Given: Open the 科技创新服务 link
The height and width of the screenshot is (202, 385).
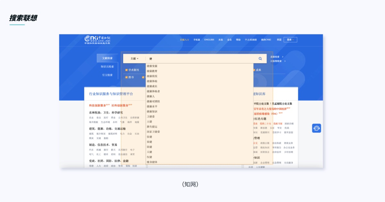Looking at the screenshot, I should 98,105.
